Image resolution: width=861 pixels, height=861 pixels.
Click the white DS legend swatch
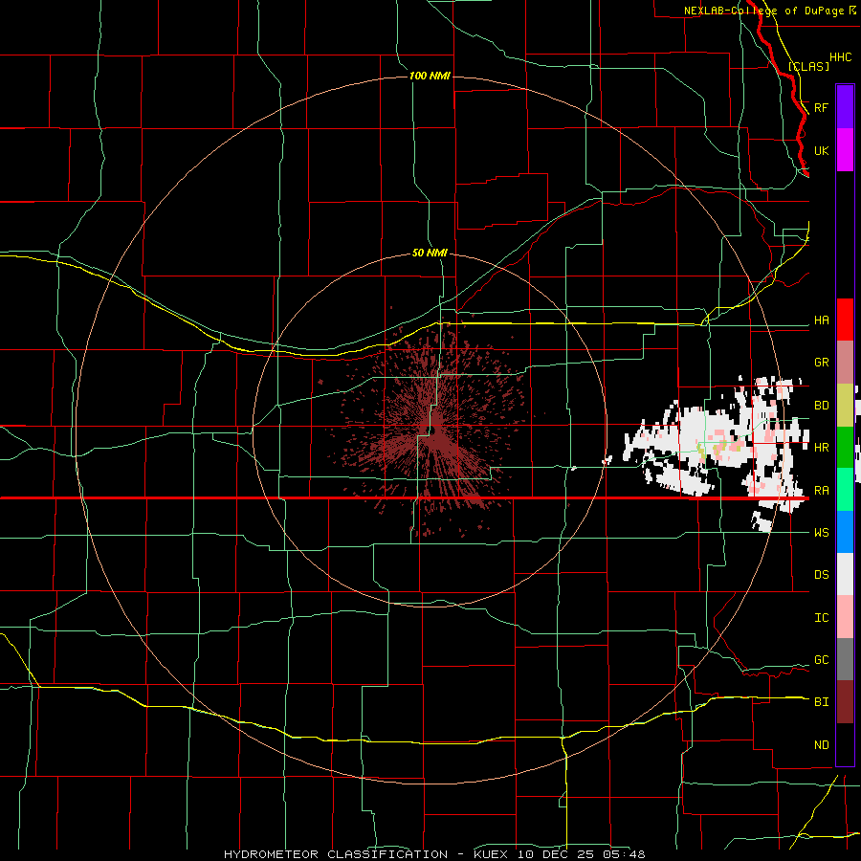pyautogui.click(x=845, y=574)
